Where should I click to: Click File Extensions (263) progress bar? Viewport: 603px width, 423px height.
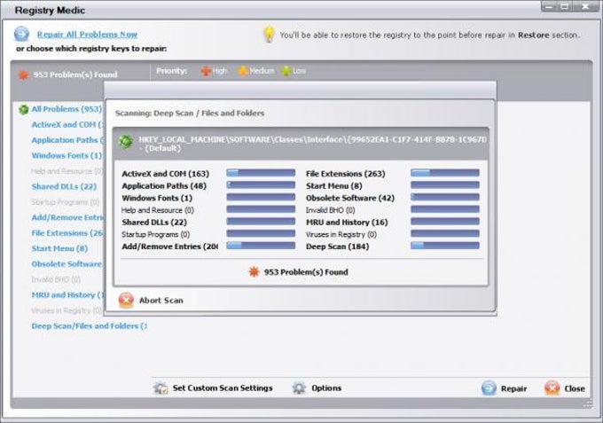click(x=445, y=173)
